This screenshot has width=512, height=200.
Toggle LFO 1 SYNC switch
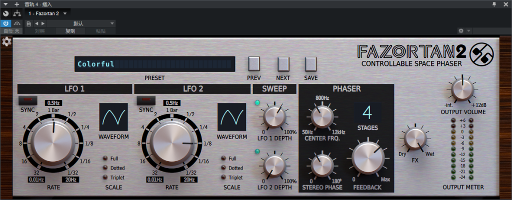[x=26, y=100]
